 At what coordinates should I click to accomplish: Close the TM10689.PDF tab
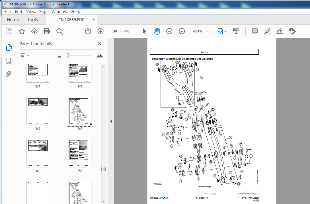tap(94, 19)
